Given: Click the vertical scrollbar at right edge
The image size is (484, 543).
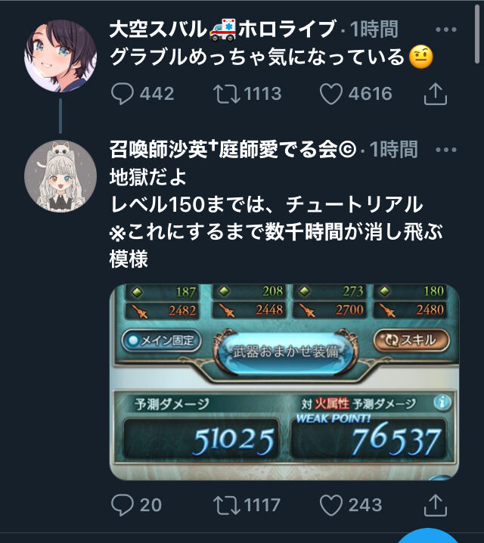Looking at the screenshot, I should click(477, 34).
